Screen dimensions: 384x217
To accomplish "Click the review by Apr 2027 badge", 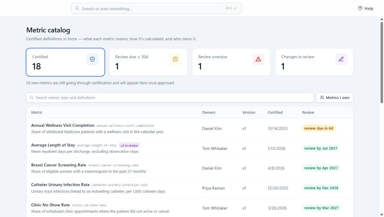I will coord(321,168).
